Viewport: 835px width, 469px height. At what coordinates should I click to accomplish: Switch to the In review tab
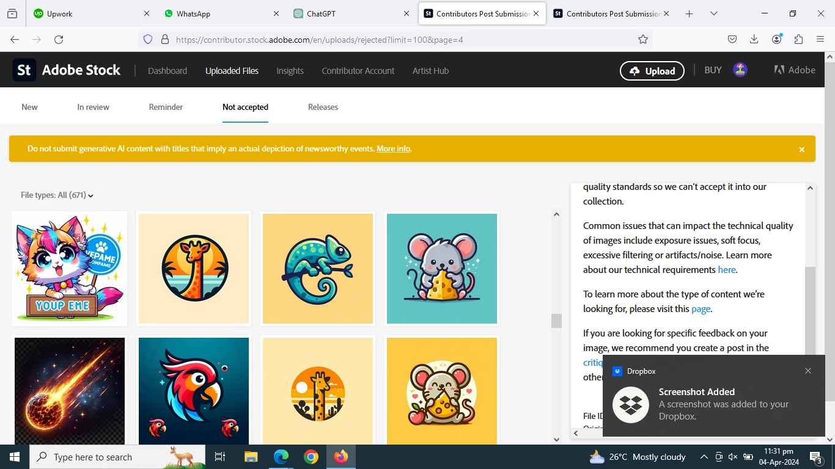tap(93, 107)
